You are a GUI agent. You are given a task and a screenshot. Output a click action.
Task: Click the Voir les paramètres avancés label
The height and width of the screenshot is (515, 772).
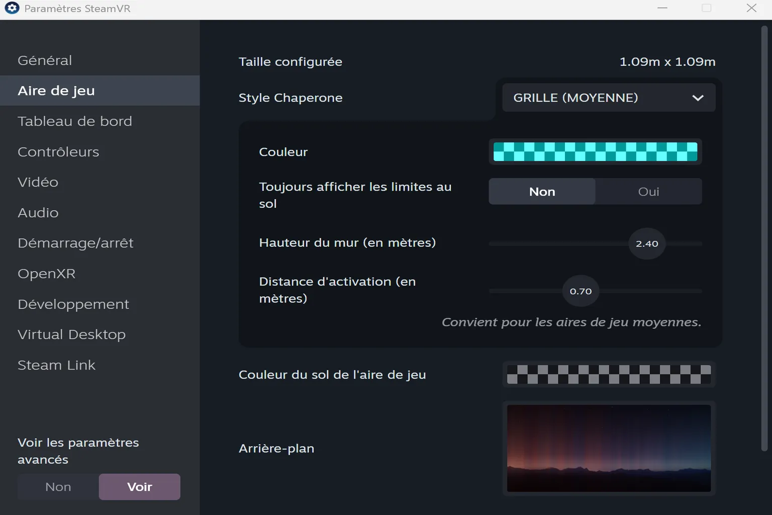78,451
